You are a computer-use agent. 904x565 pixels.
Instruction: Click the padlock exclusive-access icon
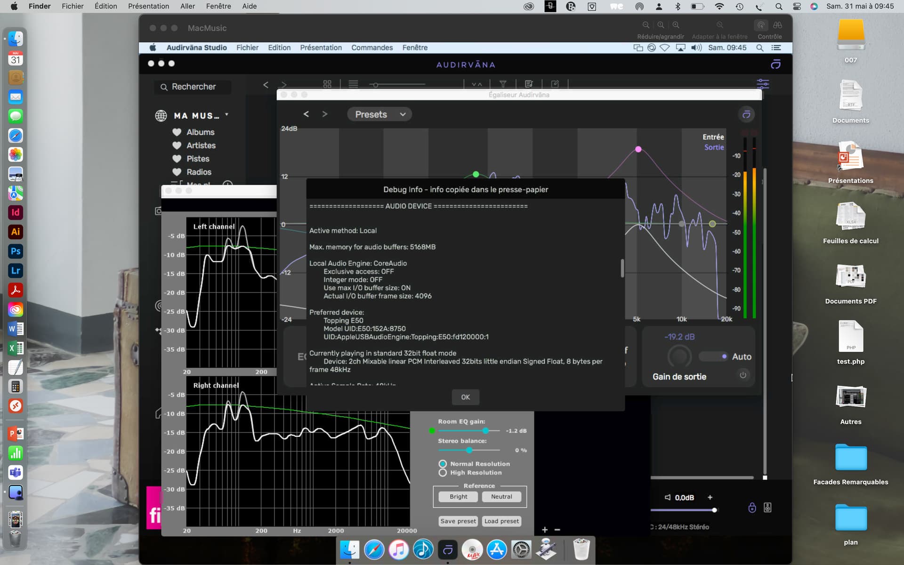[752, 508]
